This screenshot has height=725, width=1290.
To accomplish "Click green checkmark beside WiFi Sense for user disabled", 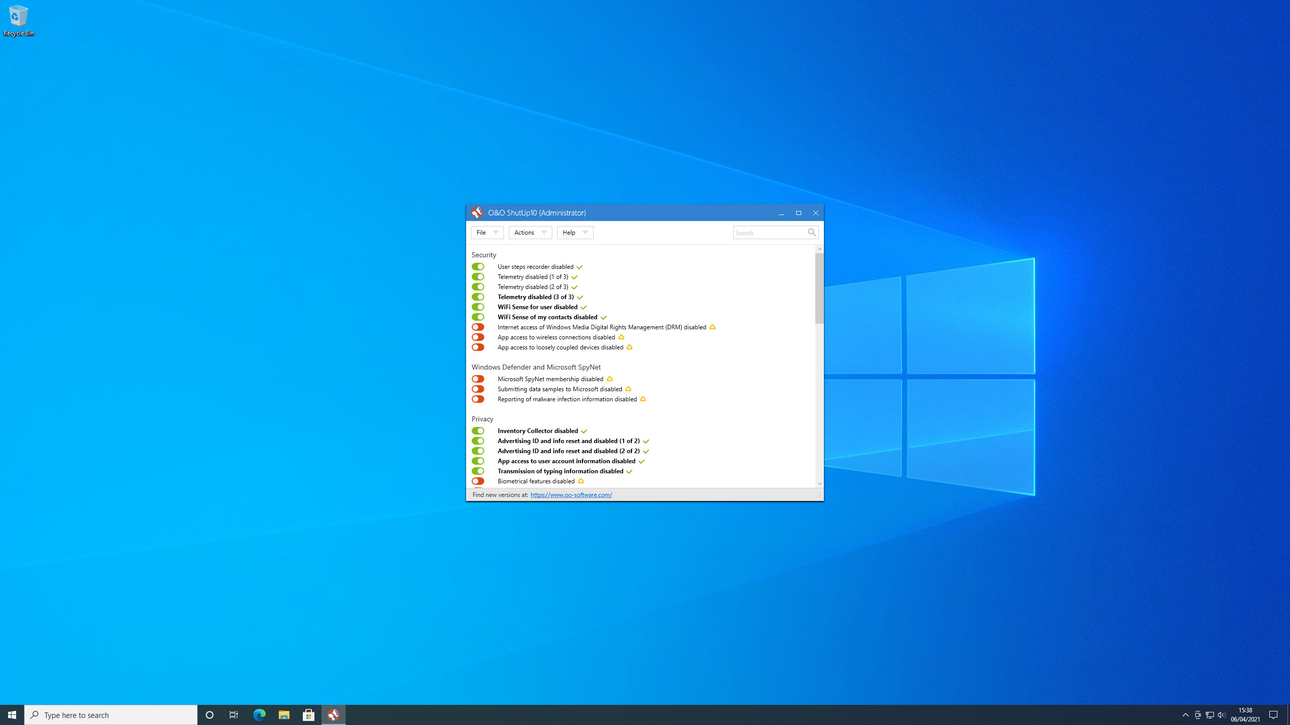I will 584,307.
